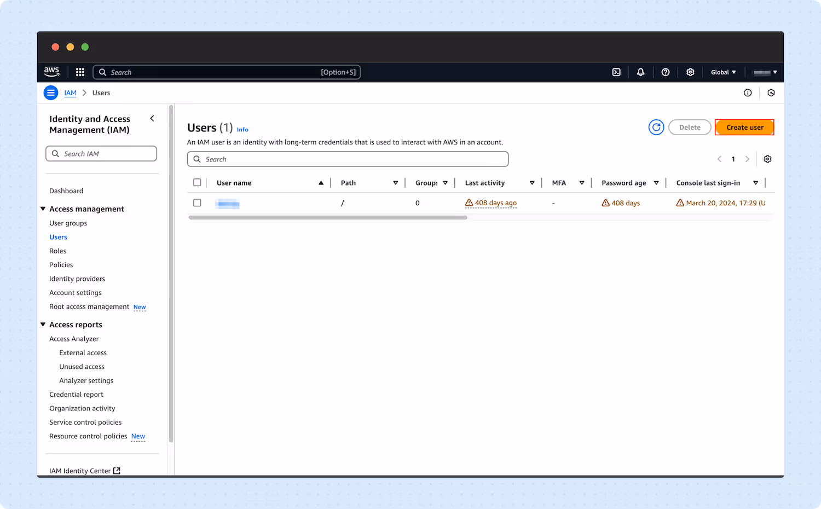Check the checkbox for the listed user
Screen dimensions: 821x509
[197, 203]
